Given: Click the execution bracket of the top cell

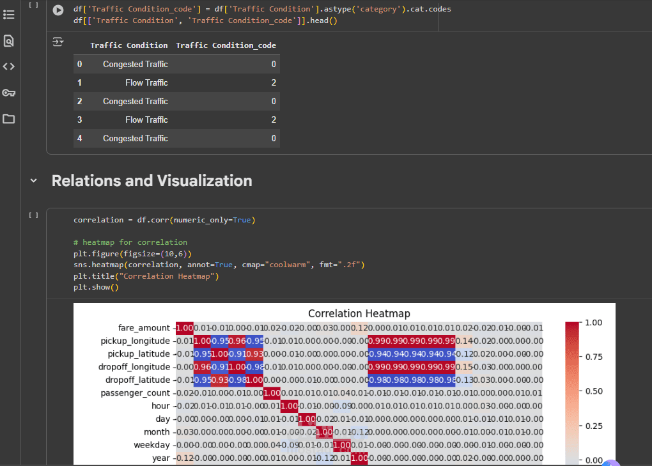Looking at the screenshot, I should coord(34,5).
